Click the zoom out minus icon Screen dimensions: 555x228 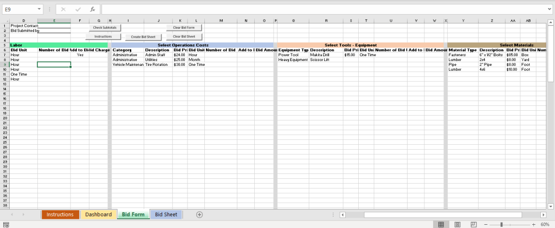[x=485, y=224]
